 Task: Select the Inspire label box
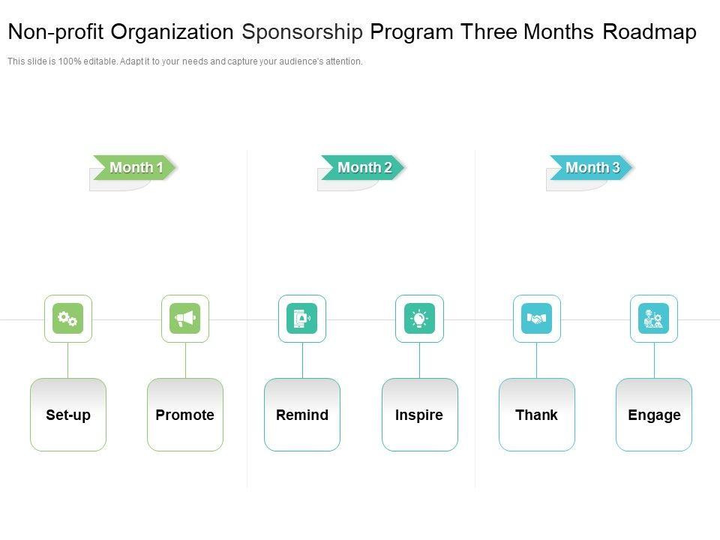(x=419, y=415)
